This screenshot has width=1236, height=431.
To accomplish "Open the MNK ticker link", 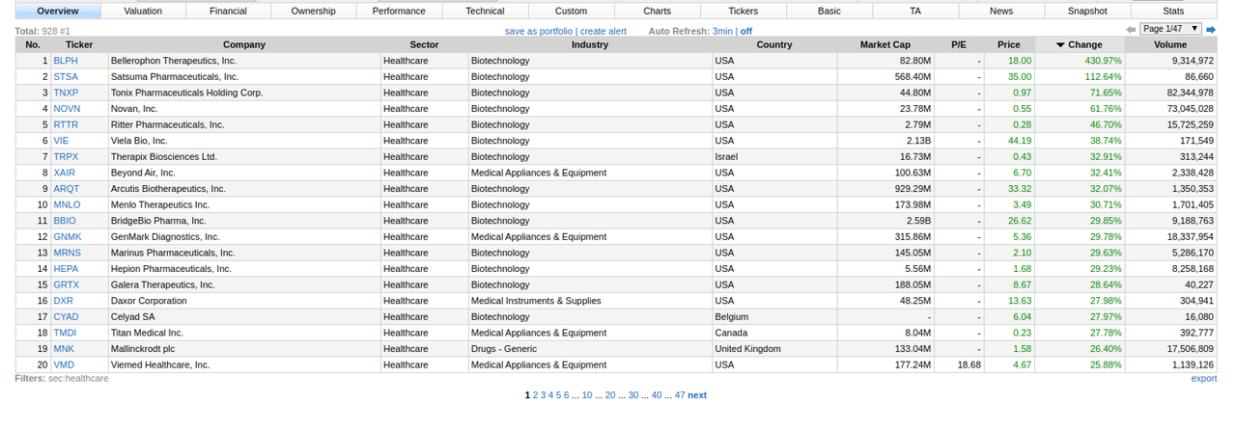I will (x=64, y=349).
